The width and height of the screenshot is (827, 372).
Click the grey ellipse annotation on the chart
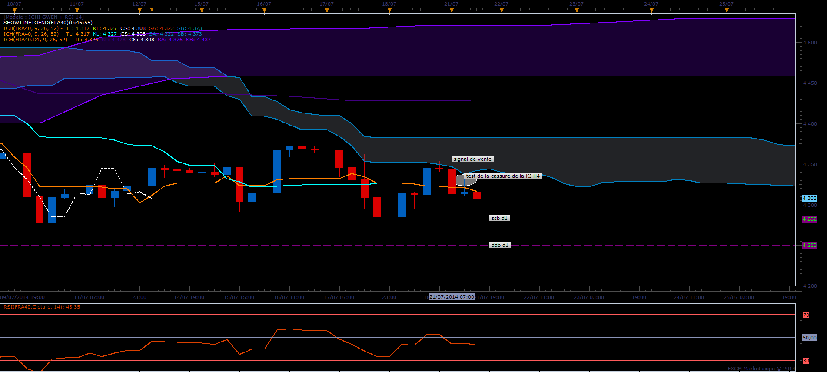click(466, 180)
